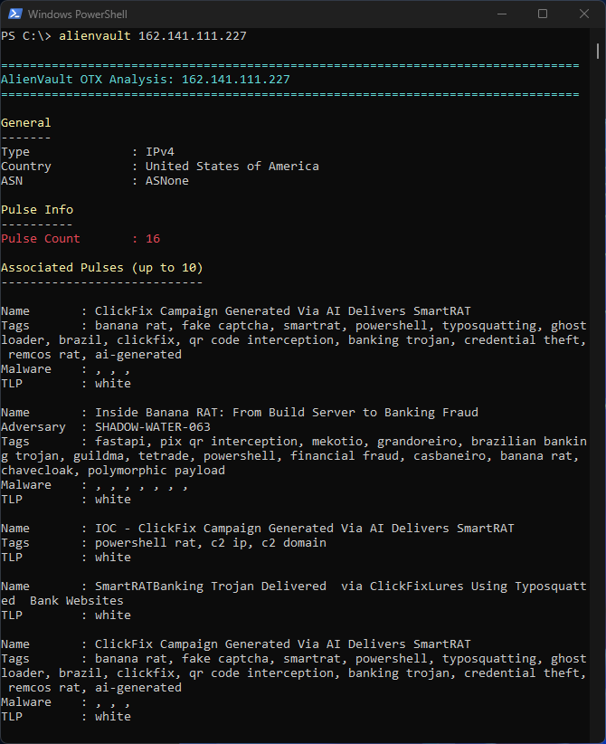Screen dimensions: 606x744
Task: Minimize the Windows PowerShell window
Action: 502,14
